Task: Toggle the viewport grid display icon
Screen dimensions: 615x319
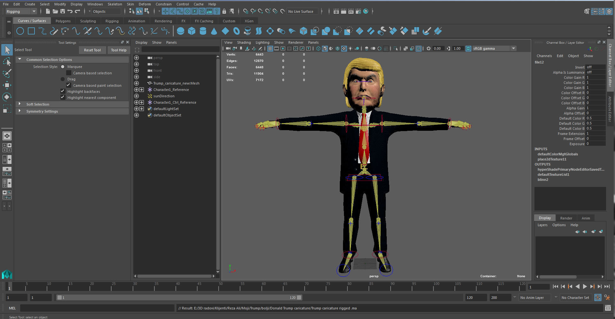Action: [x=270, y=48]
